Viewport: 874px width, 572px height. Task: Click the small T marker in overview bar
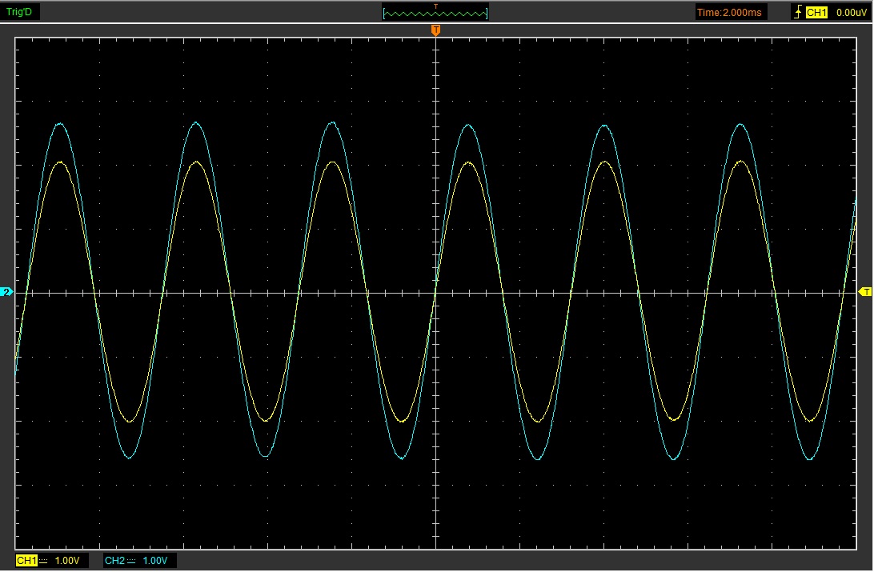(435, 6)
